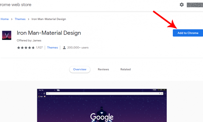Click the blurred account name in header

195,5
